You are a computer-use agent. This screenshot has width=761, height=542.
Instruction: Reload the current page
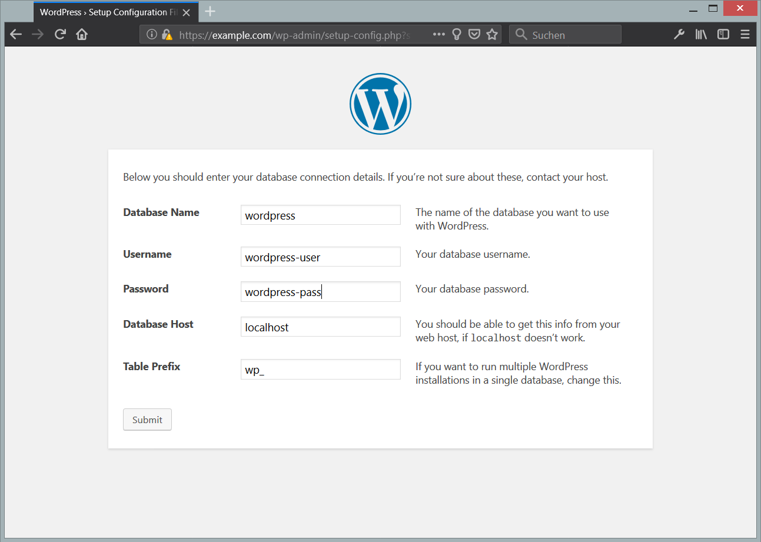coord(59,35)
